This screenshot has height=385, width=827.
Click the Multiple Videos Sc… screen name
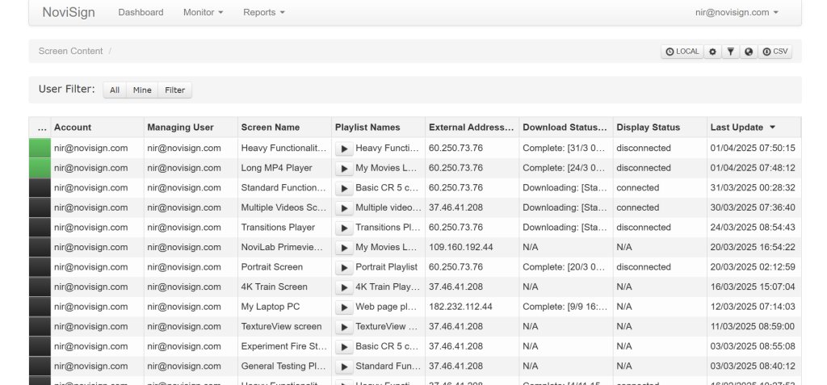(x=283, y=207)
